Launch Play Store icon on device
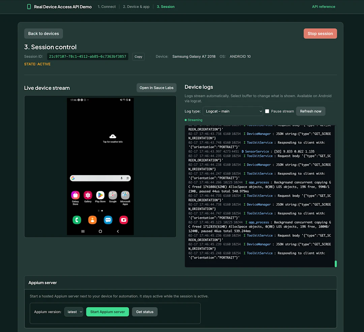The height and width of the screenshot is (332, 364). click(100, 195)
